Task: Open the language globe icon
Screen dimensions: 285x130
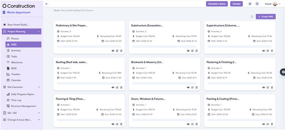Action: pyautogui.click(x=257, y=4)
